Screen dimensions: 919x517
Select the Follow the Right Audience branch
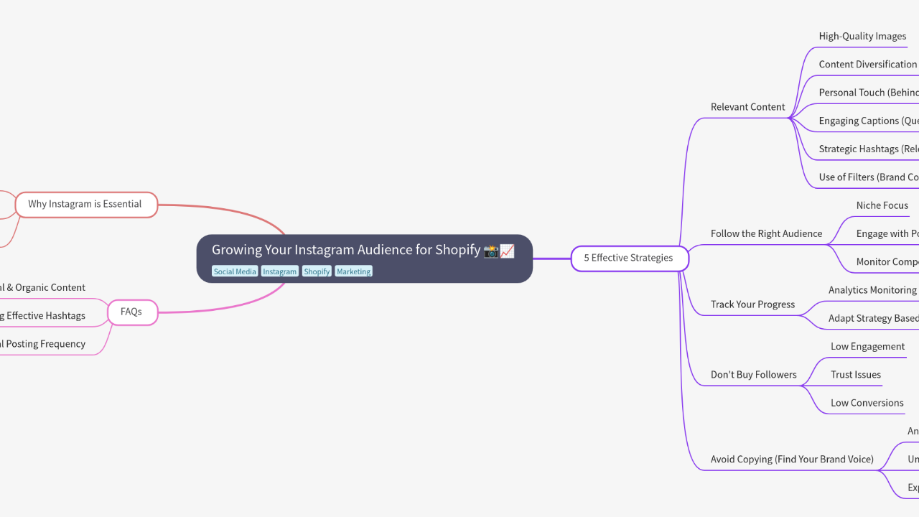[x=766, y=233]
